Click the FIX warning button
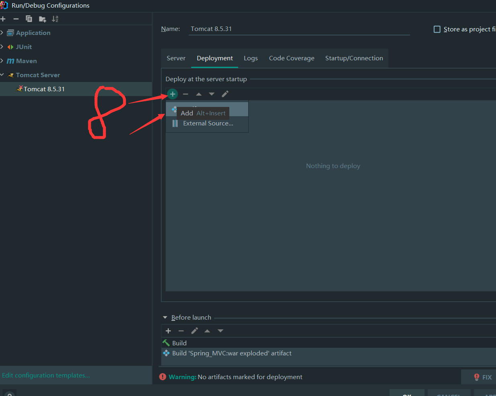The image size is (496, 396). 484,377
